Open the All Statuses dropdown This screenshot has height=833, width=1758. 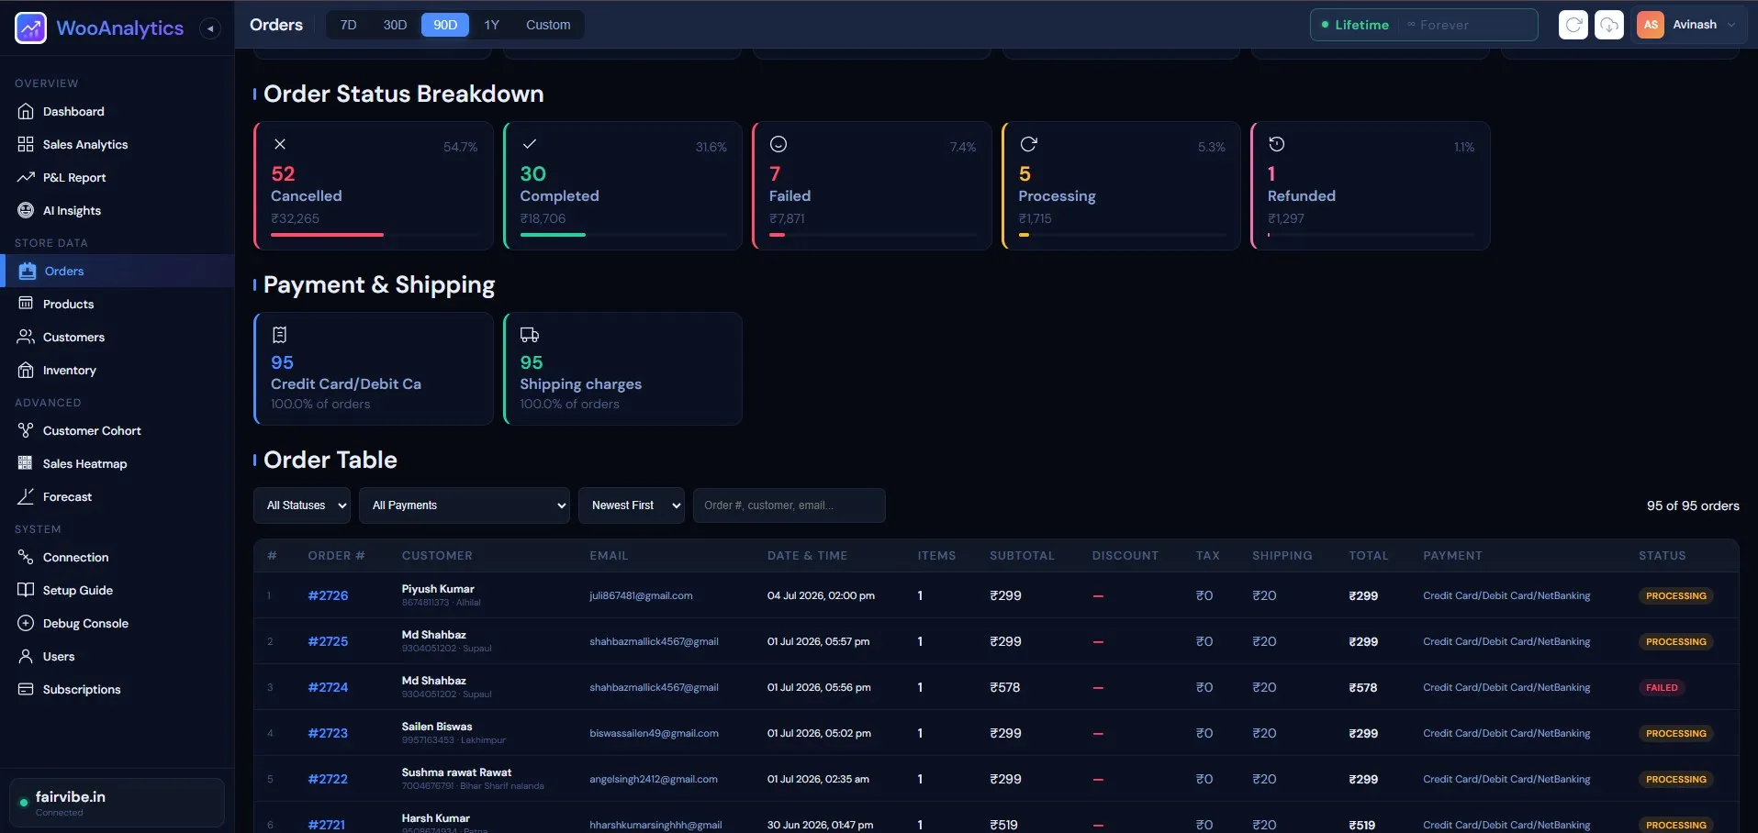click(x=302, y=505)
